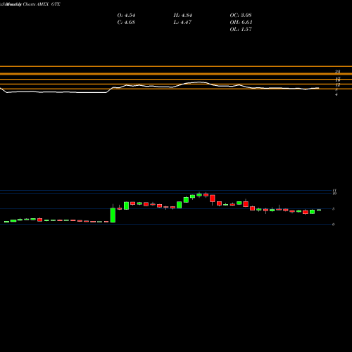The height and width of the screenshot is (352, 352).
Task: Click the '4' label on the upper indicator axis
Action: 337,94
